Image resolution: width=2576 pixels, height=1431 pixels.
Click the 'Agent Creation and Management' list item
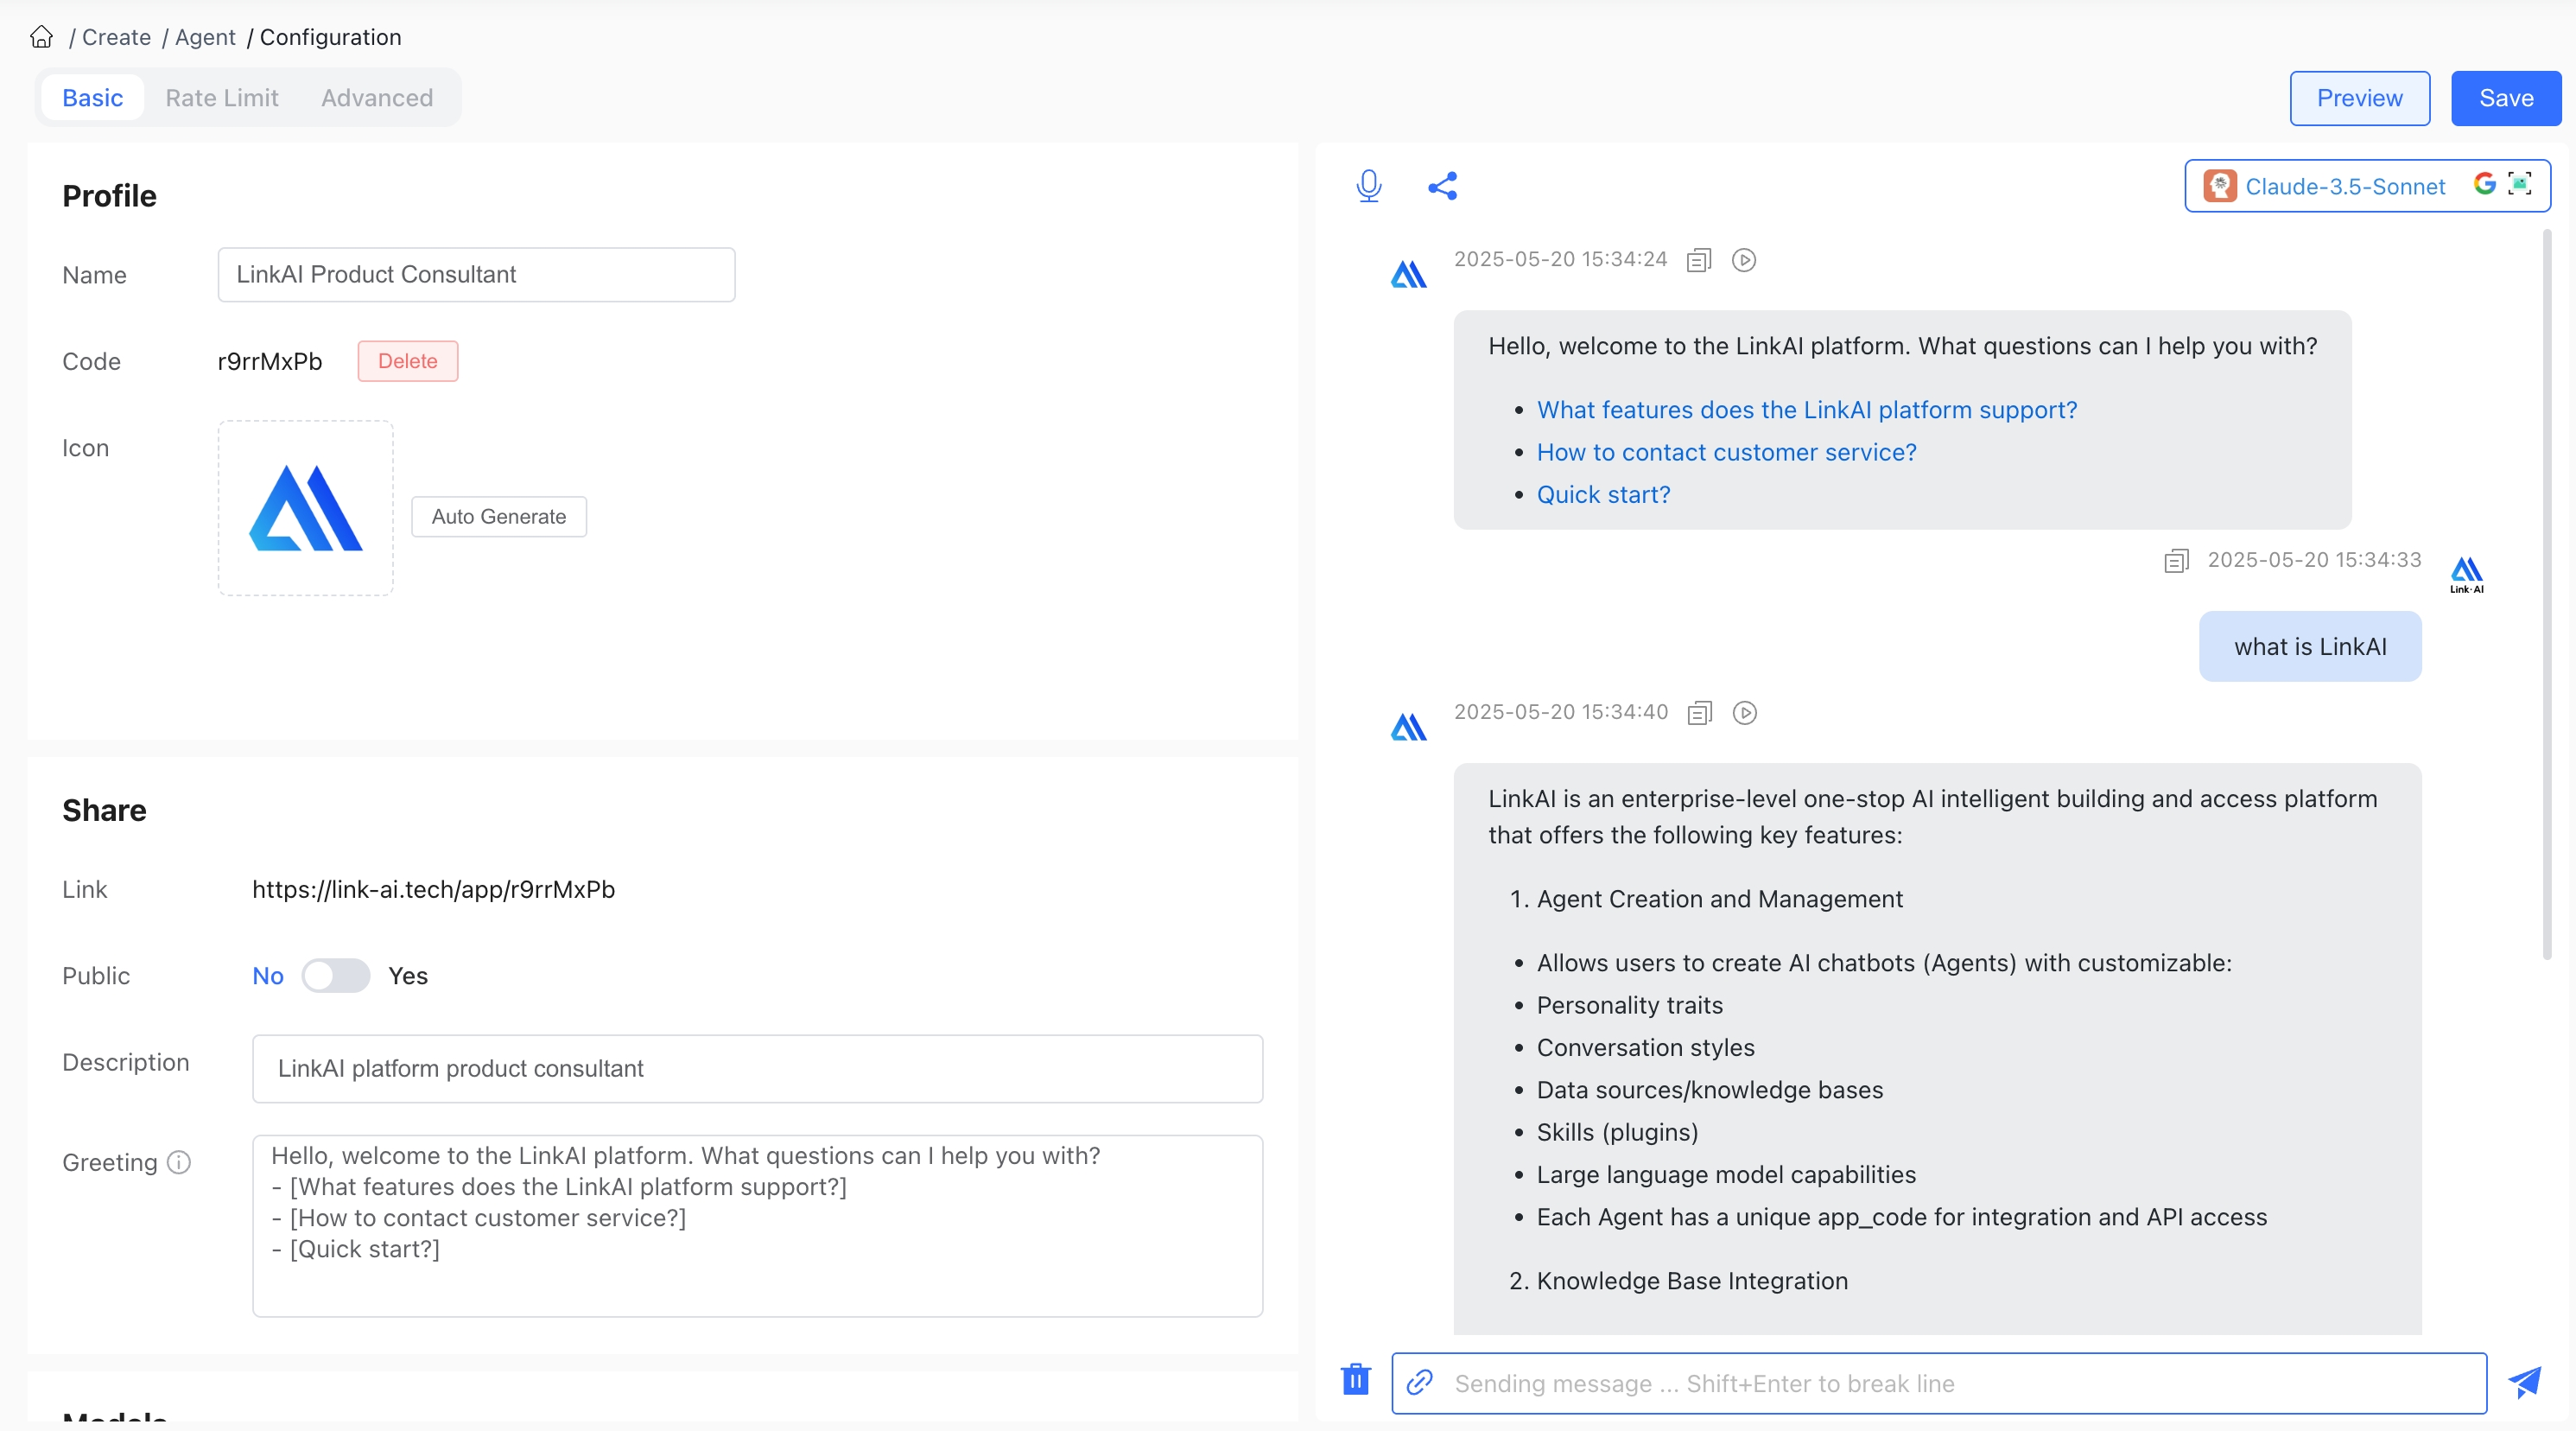pos(1720,899)
